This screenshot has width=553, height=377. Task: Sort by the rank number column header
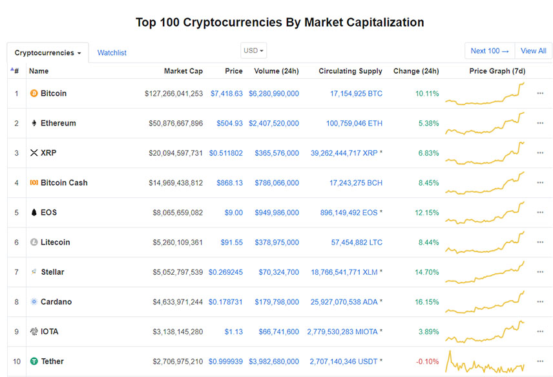click(x=16, y=71)
